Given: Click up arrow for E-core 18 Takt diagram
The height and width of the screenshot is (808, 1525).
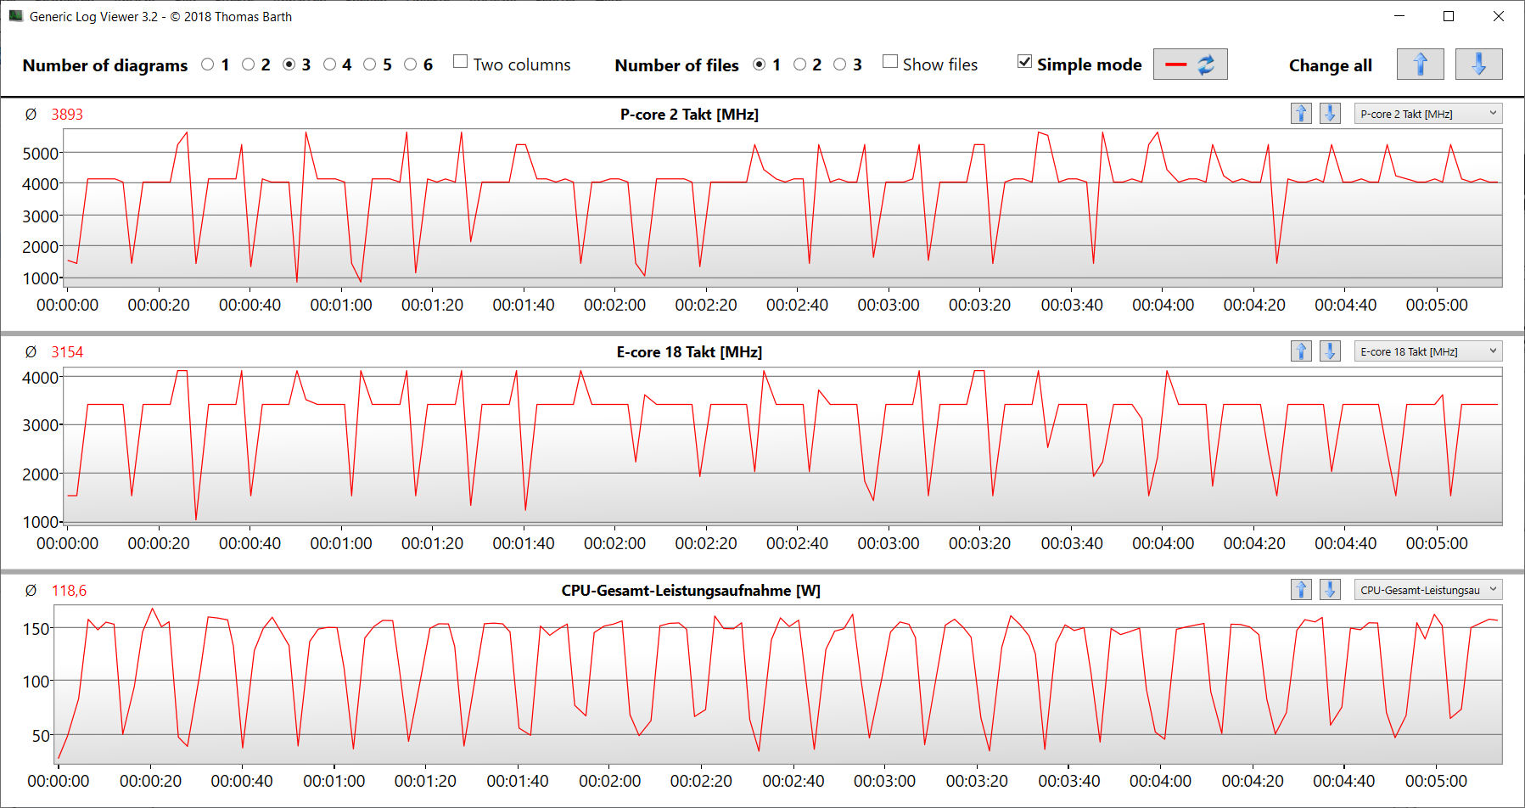Looking at the screenshot, I should (1301, 351).
